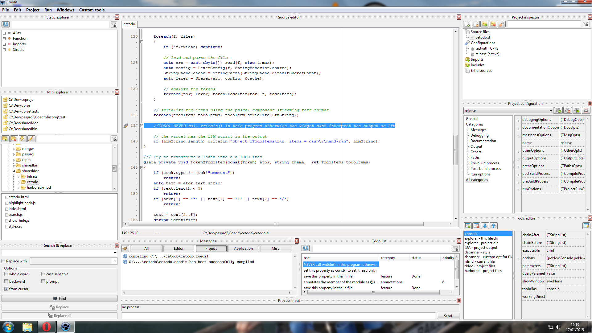
Task: Click the source editor horizontal scrollbar
Action: pyautogui.click(x=276, y=224)
